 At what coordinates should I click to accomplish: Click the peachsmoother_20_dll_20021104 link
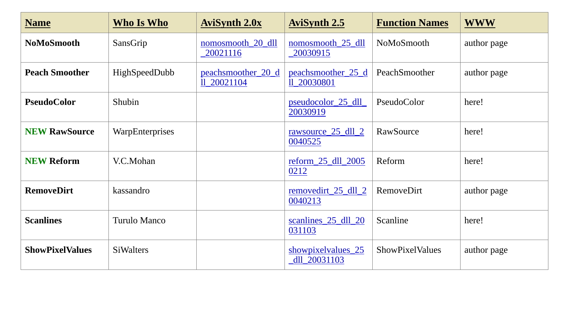coord(240,78)
